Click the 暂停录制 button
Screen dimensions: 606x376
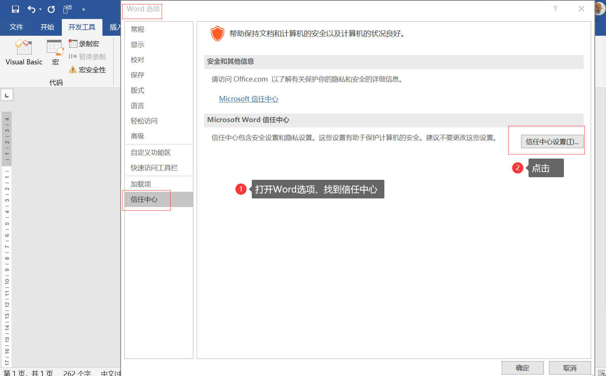pyautogui.click(x=88, y=57)
